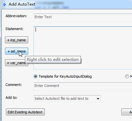Click the Add AutoText title bar
The image size is (132, 121).
(x=66, y=4)
